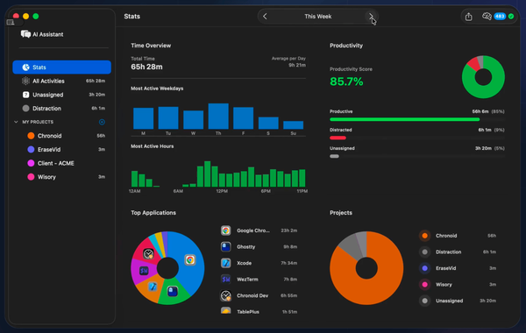
Task: Open the This Week period selector
Action: 317,17
